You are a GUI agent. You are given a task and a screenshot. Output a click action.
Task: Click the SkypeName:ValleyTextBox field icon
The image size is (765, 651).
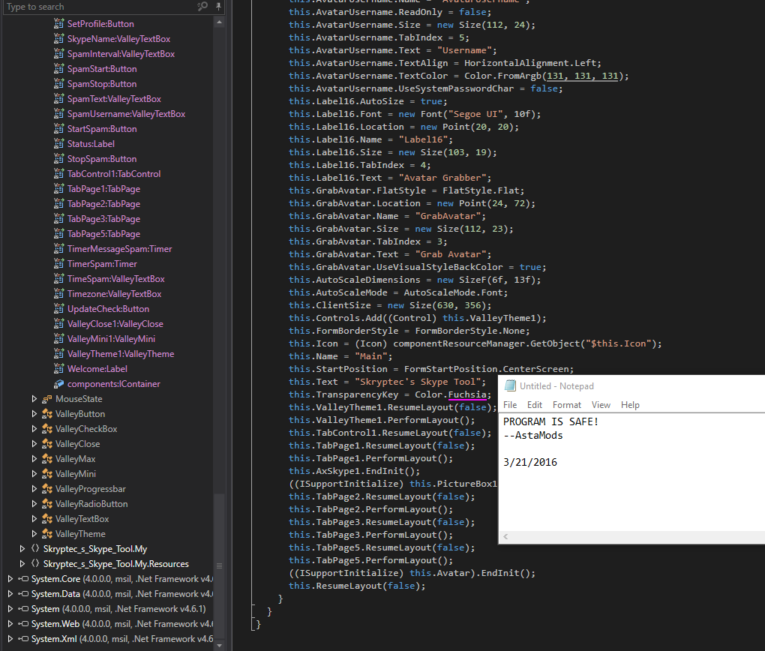click(59, 38)
